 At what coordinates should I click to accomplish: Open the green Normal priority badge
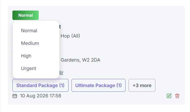tap(26, 15)
